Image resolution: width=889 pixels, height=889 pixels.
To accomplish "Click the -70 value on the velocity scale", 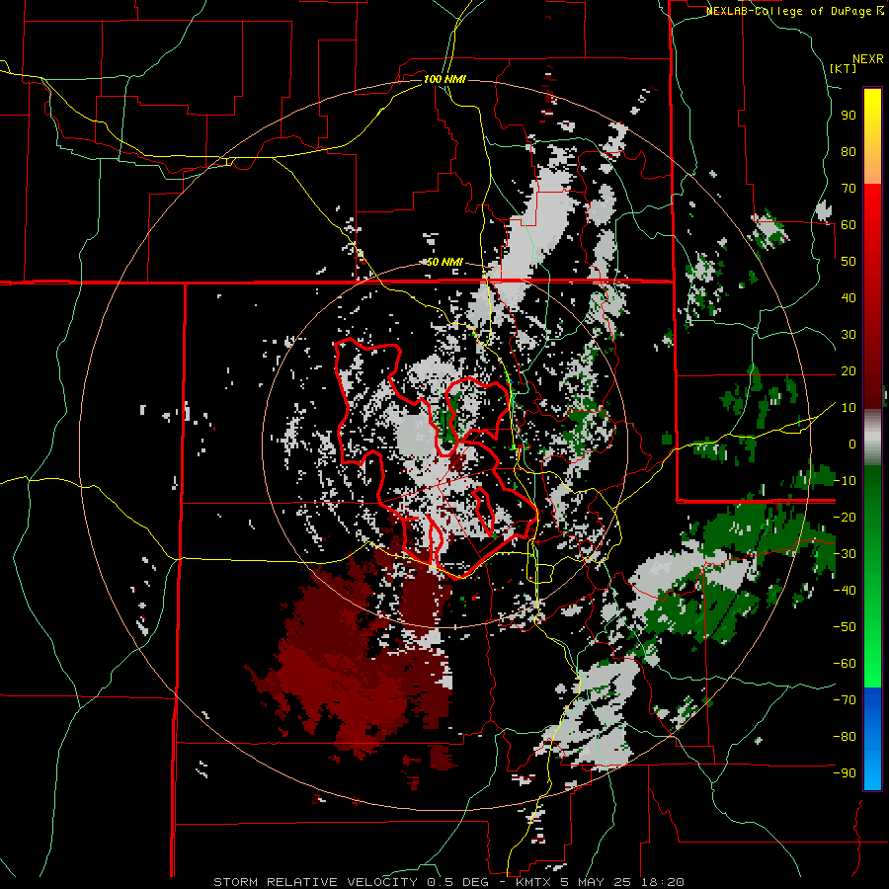I will (x=845, y=699).
